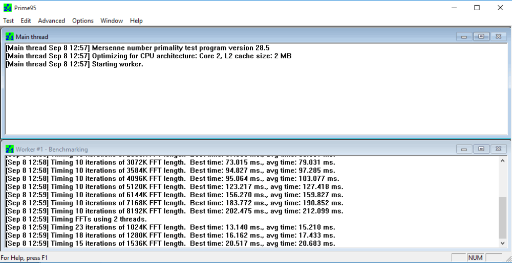Minimize the Main thread child window
This screenshot has width=512, height=263.
(x=464, y=36)
